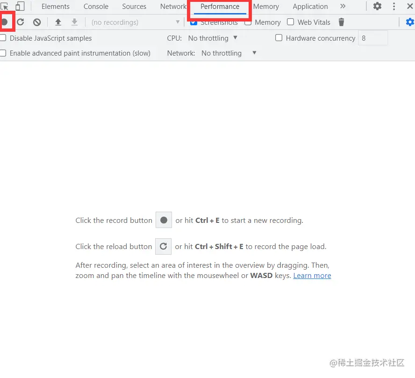Viewport: 415px width, 378px height.
Task: Click the collect garbage trash icon
Action: tap(342, 22)
